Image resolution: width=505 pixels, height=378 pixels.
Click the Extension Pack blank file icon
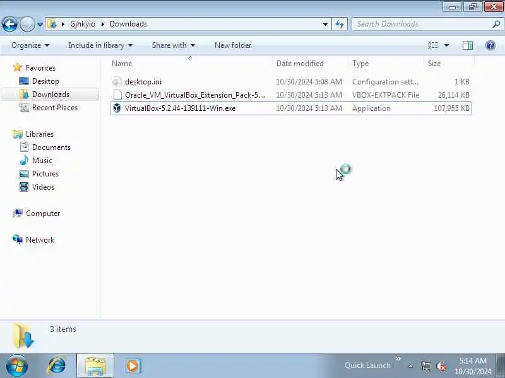[x=117, y=95]
